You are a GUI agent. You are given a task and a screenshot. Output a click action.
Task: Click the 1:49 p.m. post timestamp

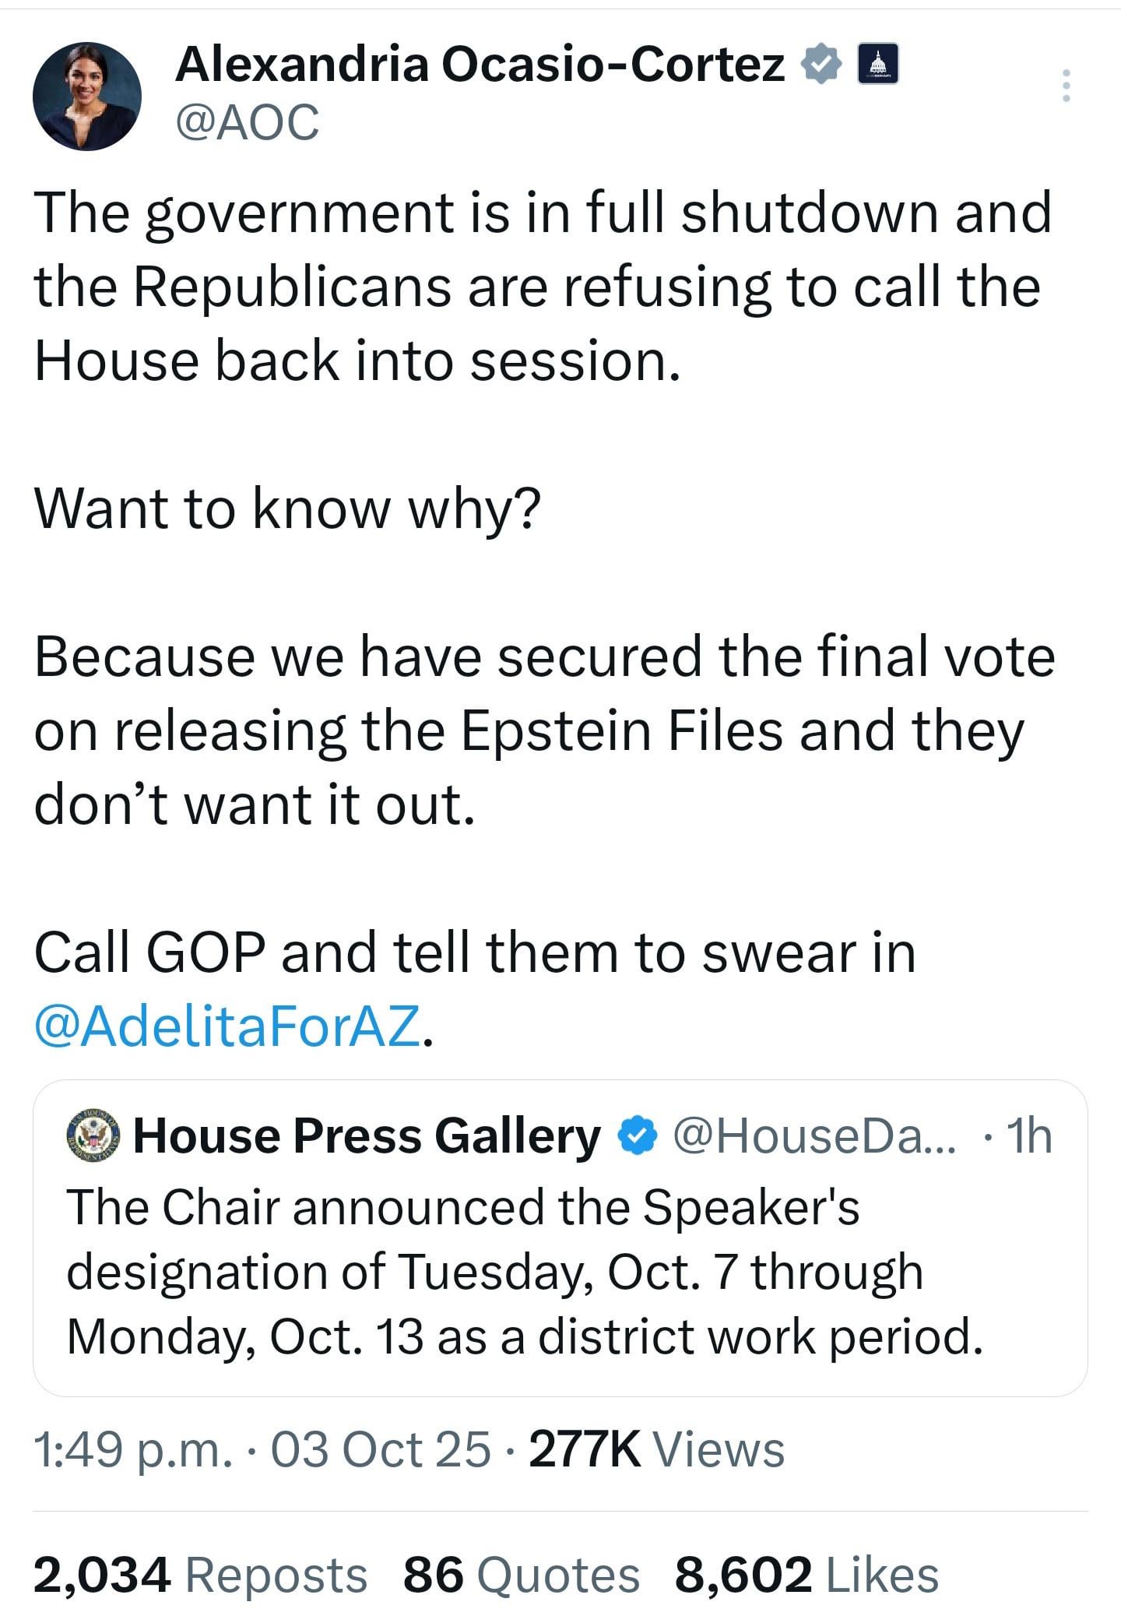pos(132,1449)
